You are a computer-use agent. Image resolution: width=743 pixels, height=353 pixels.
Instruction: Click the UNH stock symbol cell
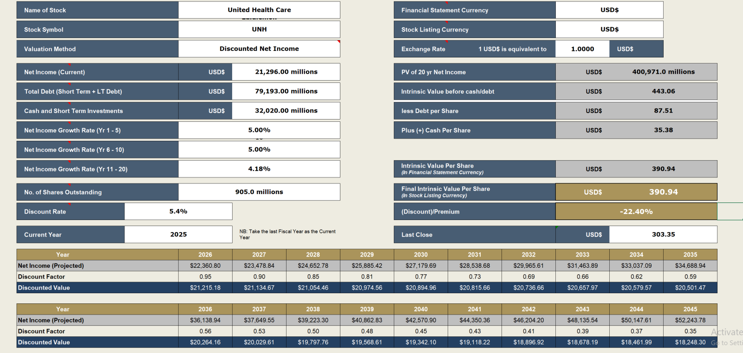click(x=259, y=29)
